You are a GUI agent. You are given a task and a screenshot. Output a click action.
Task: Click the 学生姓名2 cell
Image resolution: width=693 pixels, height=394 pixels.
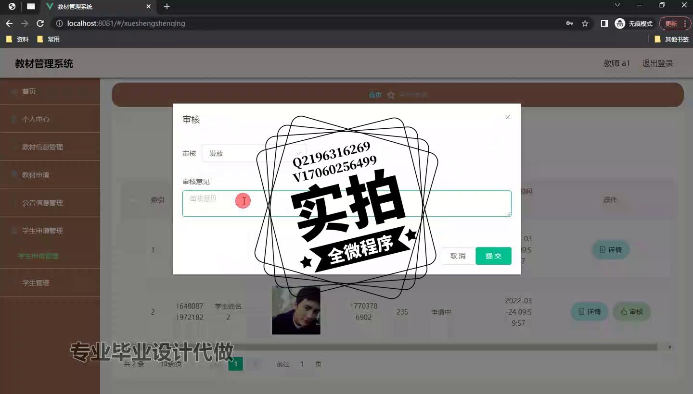(x=228, y=312)
